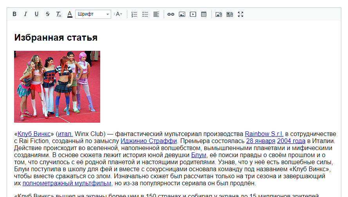The height and width of the screenshot is (197, 348).
Task: Click the image attachment icon with paperclip
Action: (218, 14)
